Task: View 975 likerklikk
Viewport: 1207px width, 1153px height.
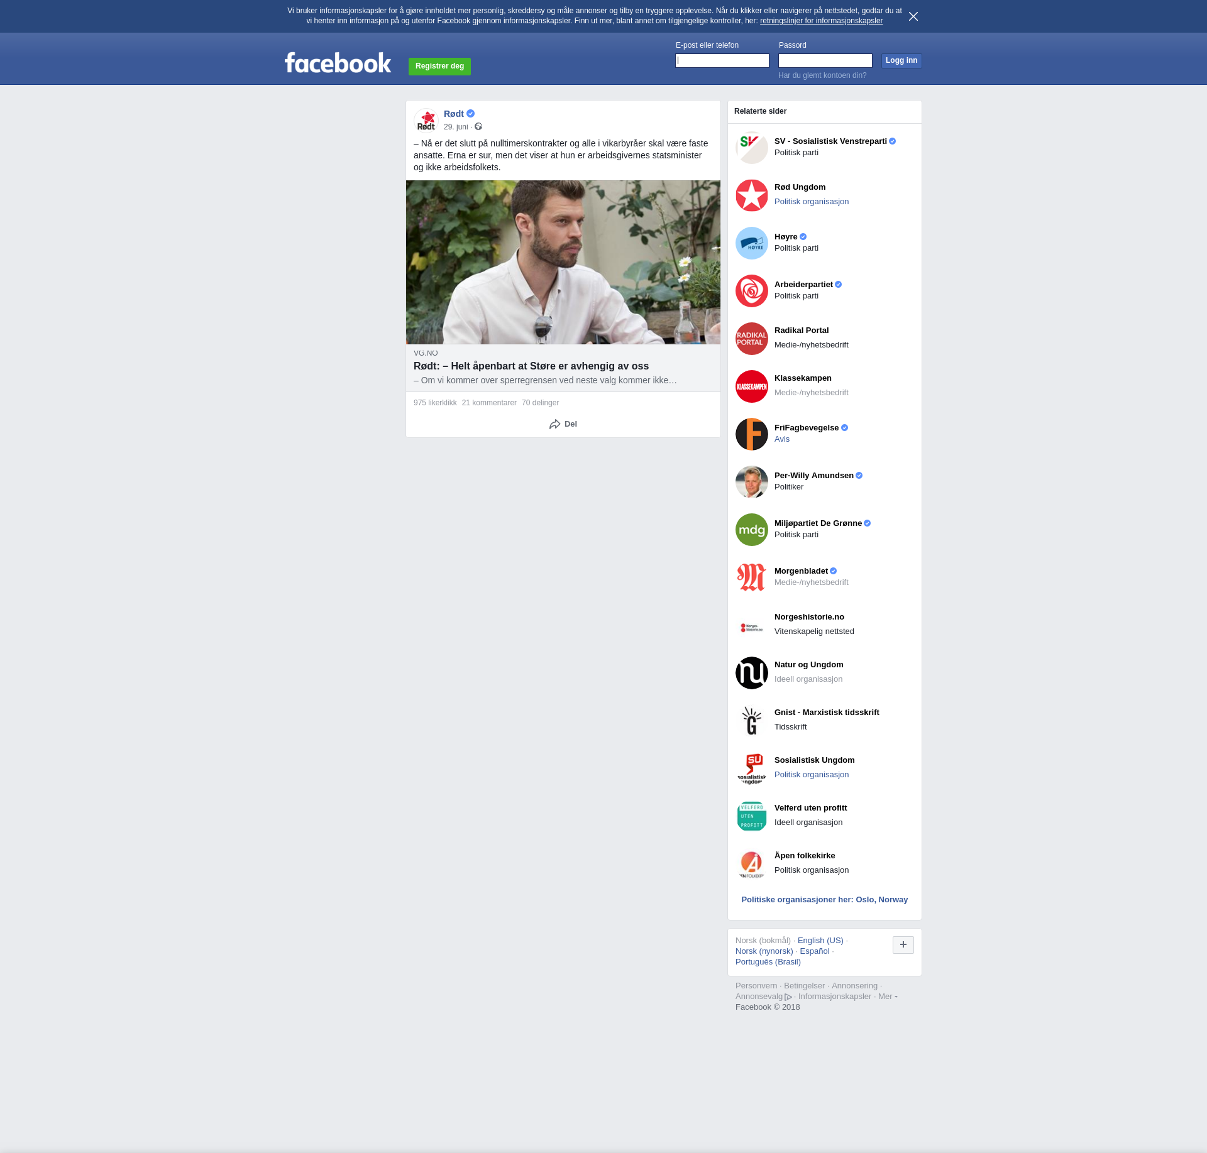Action: [x=435, y=403]
